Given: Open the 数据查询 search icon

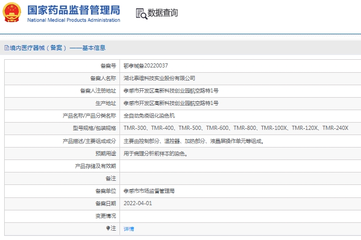Looking at the screenshot, I should click(141, 14).
